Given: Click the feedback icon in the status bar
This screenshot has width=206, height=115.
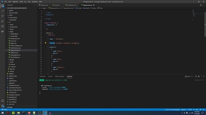Looking at the screenshot, I should (x=201, y=110).
